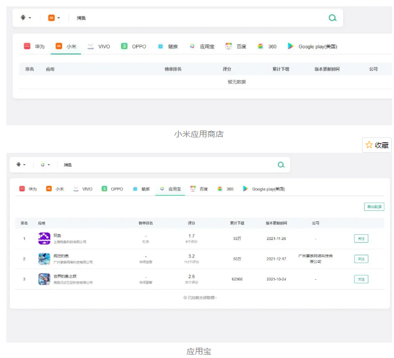The height and width of the screenshot is (358, 394).
Task: Click the 小米应用商店 caption
Action: tap(199, 134)
